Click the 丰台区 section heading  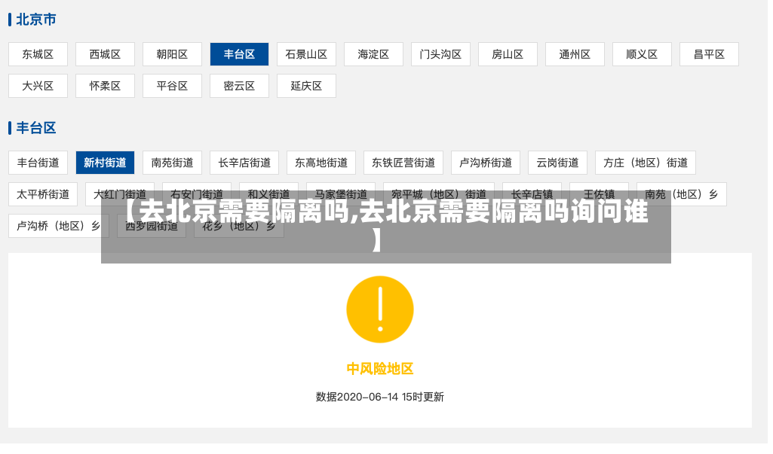(x=36, y=128)
